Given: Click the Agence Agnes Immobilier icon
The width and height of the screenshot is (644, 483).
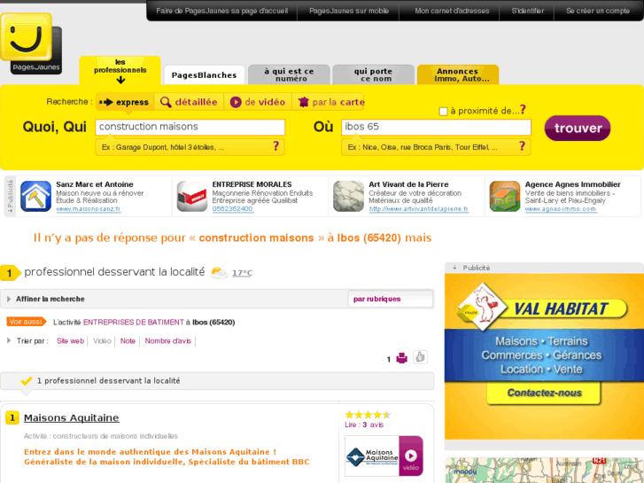Looking at the screenshot, I should click(x=505, y=197).
